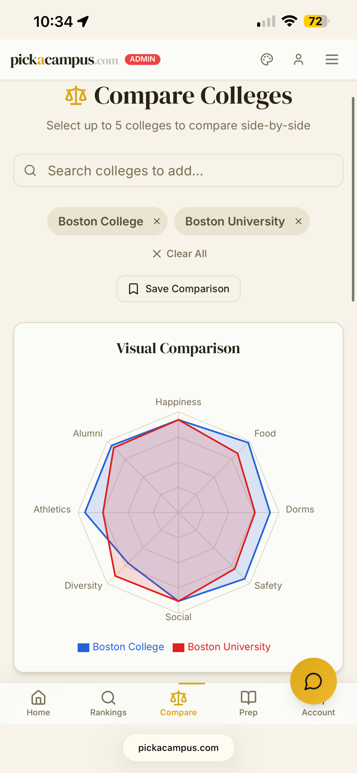Click the bookmark icon in Save Comparison
This screenshot has height=773, width=357.
tap(134, 289)
